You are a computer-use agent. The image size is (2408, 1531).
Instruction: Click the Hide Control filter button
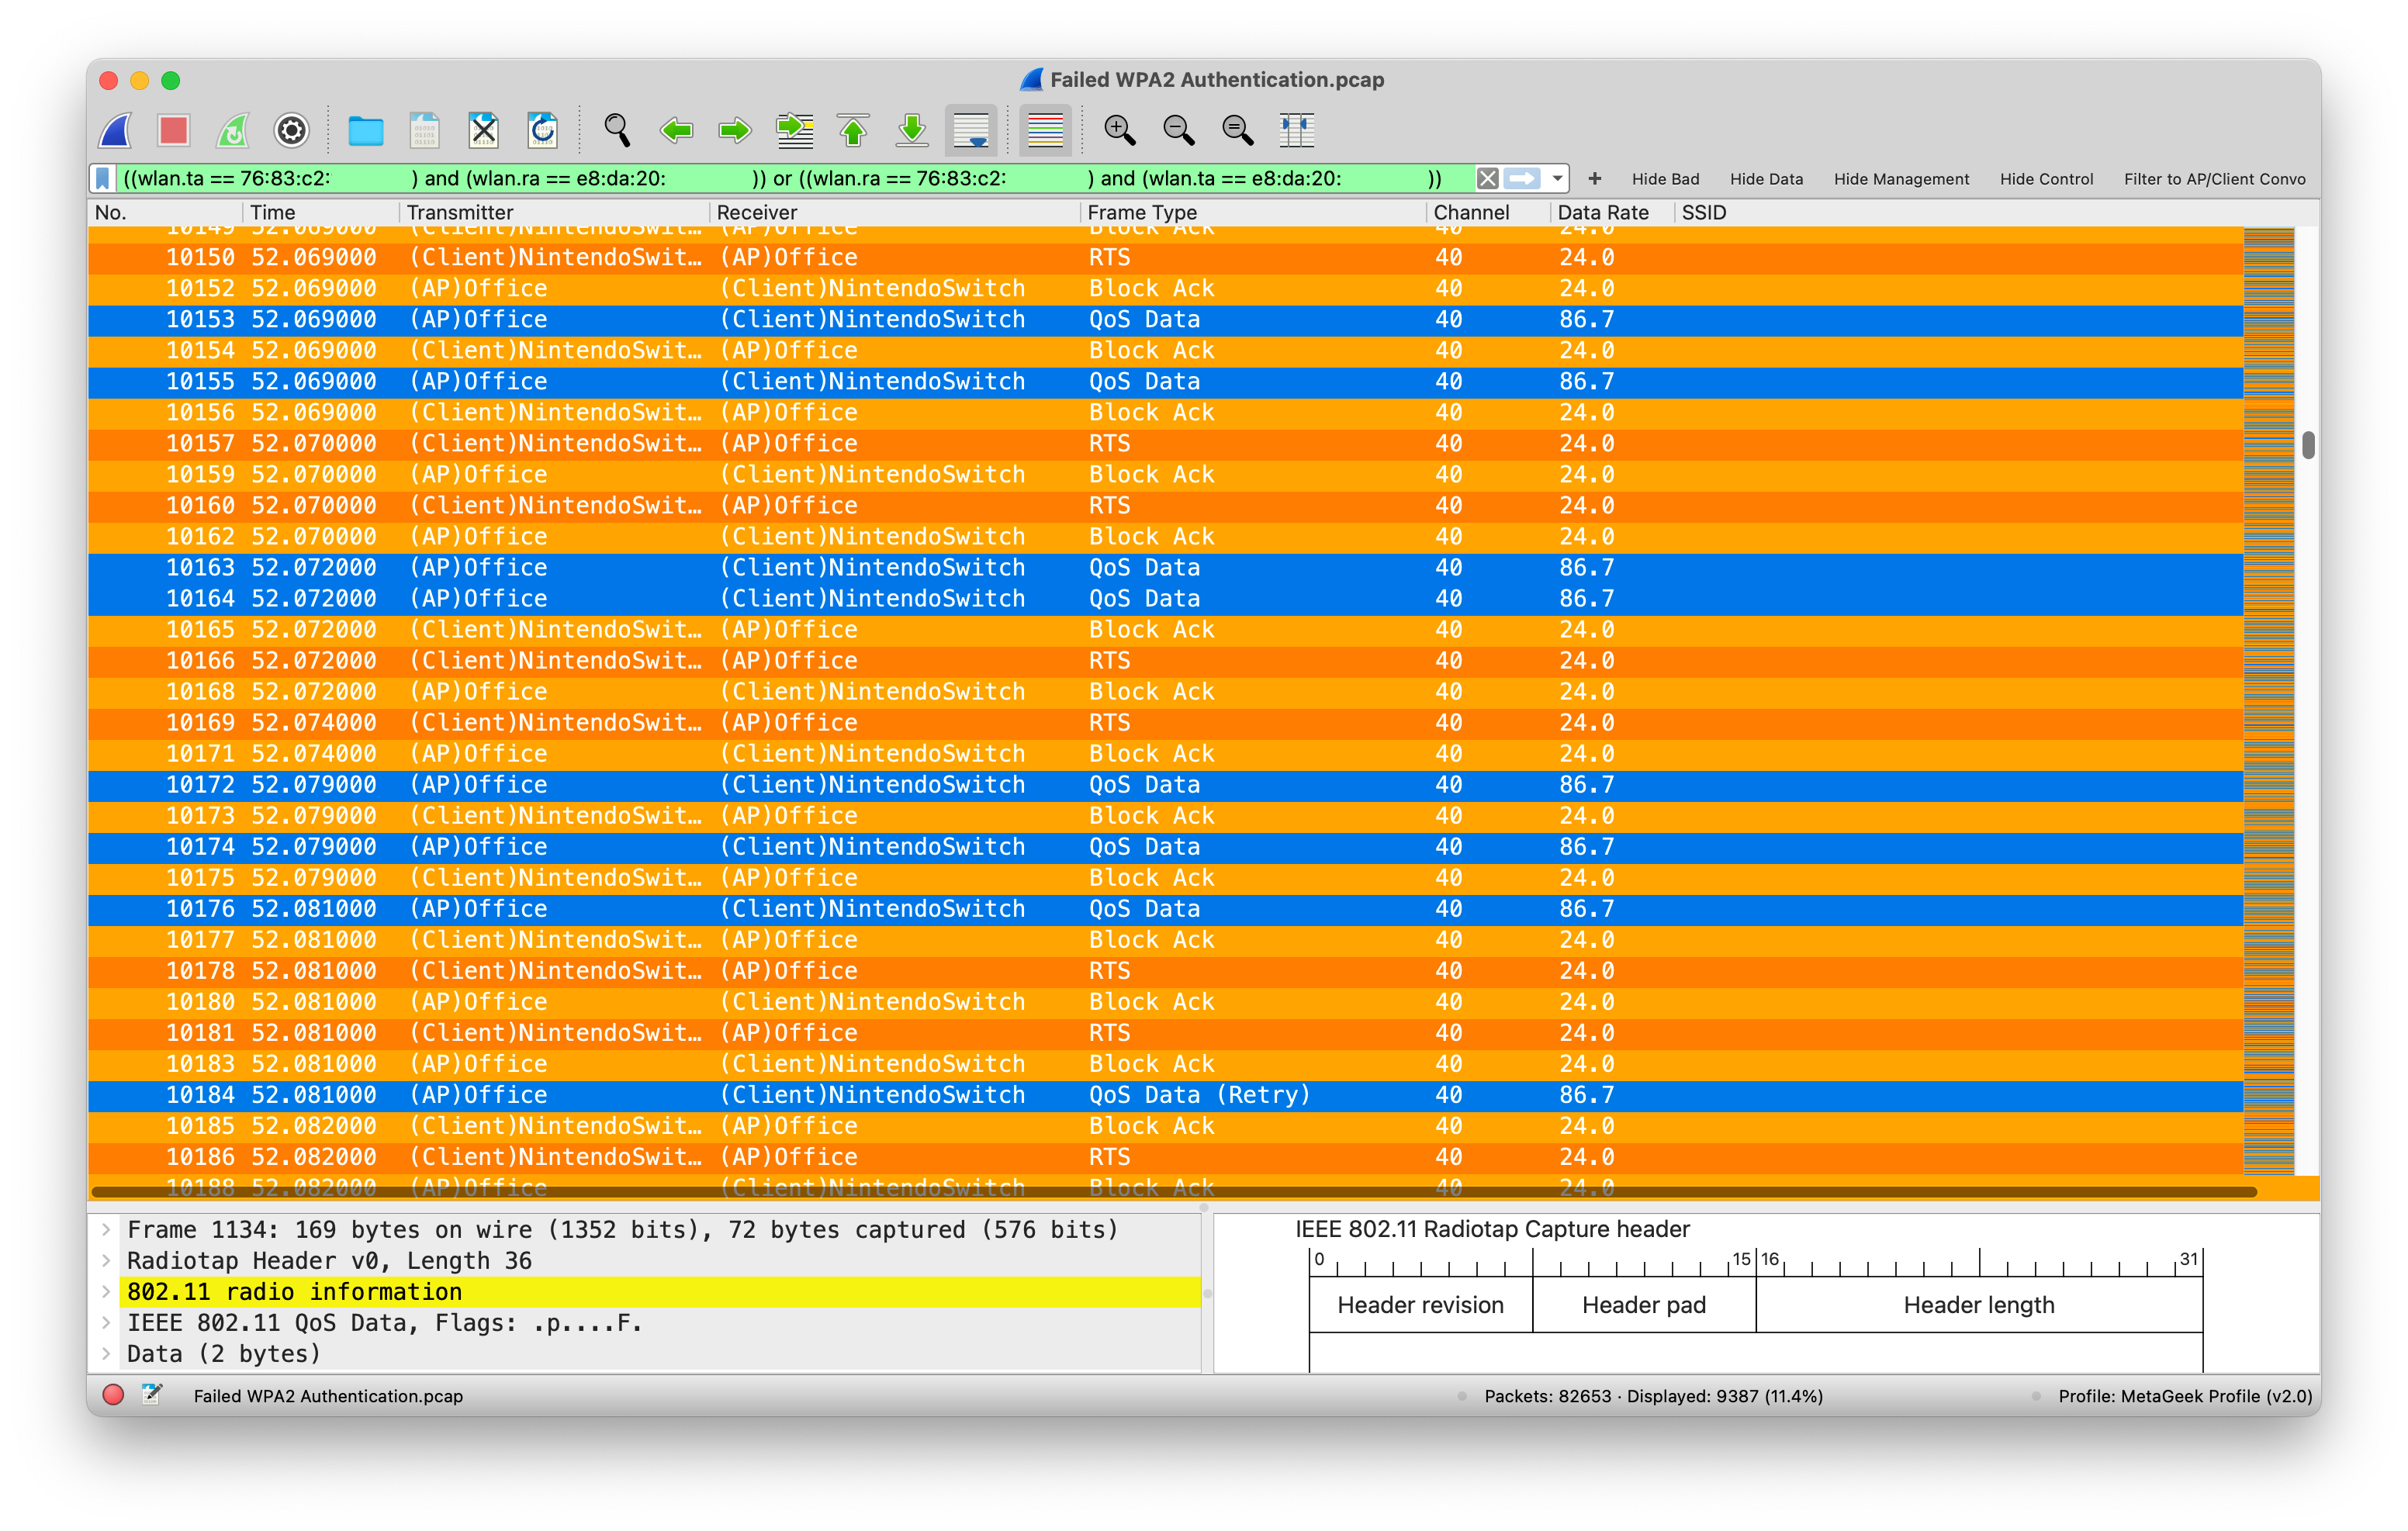pyautogui.click(x=2045, y=179)
